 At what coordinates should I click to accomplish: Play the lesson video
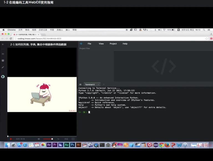(11, 139)
